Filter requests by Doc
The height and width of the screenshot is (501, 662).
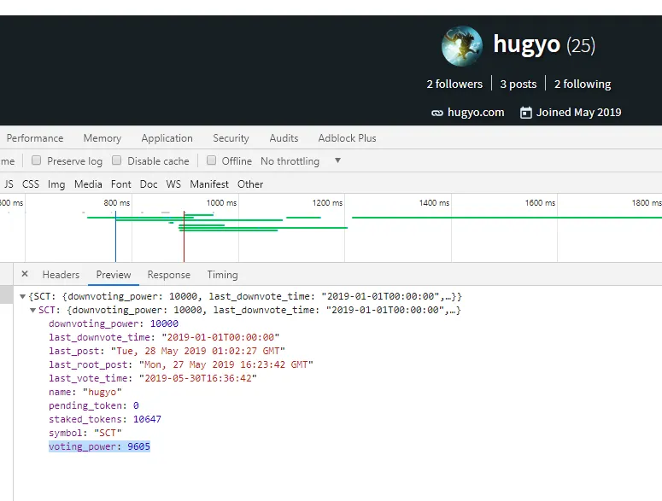[148, 184]
